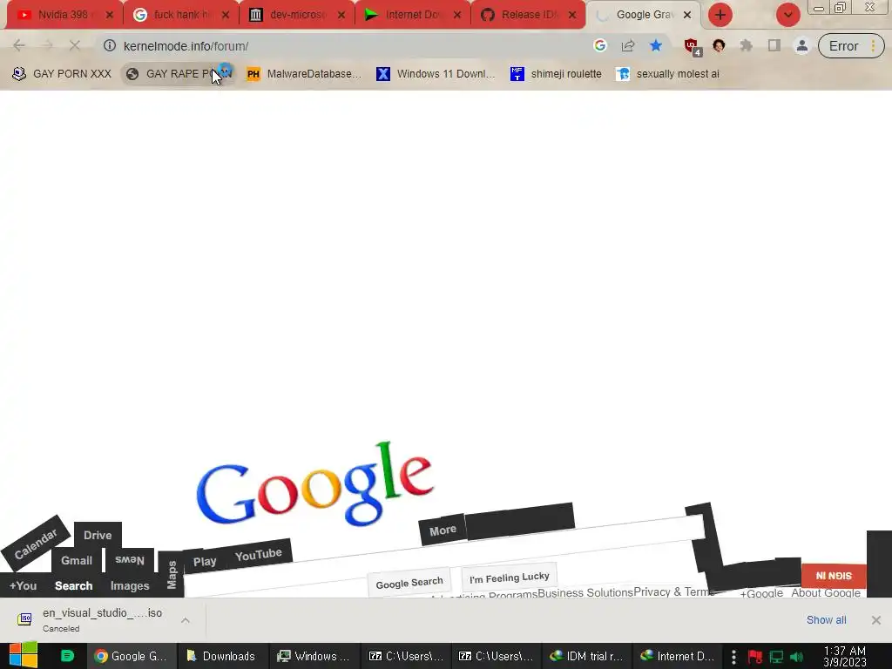Click the tilted Calendar item

(35, 544)
